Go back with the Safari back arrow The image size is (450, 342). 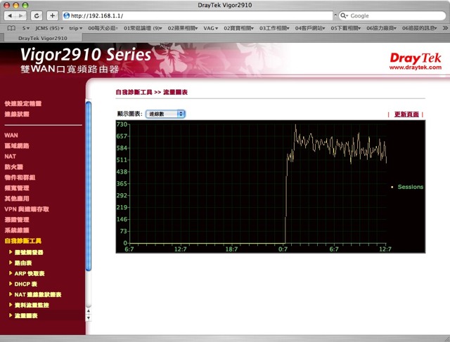[10, 15]
